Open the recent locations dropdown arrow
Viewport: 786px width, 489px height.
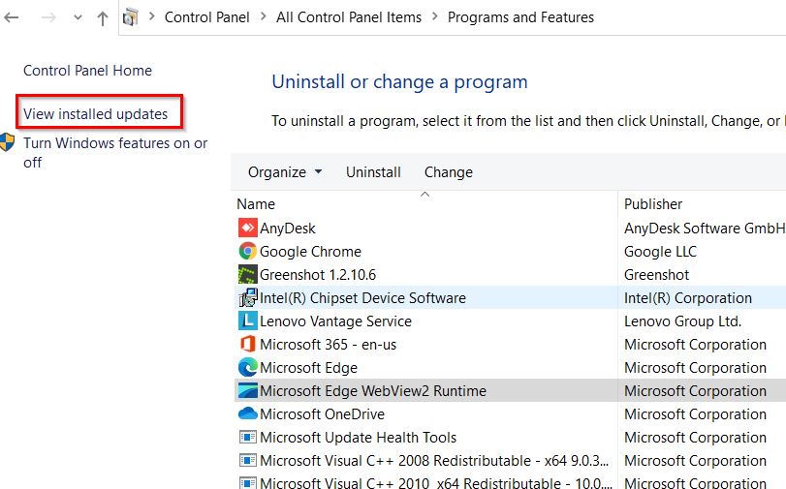pos(78,17)
